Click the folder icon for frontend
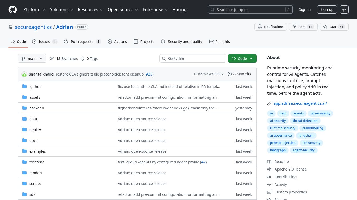357x200 pixels. pos(25,162)
